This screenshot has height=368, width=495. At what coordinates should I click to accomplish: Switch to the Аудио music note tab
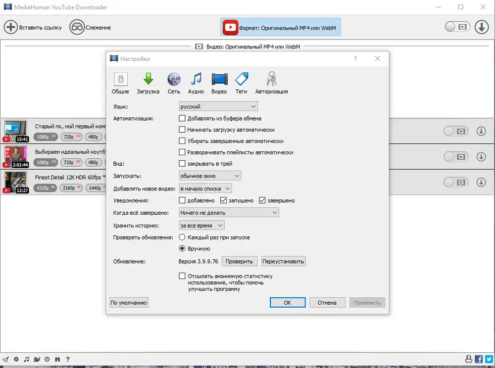click(196, 83)
